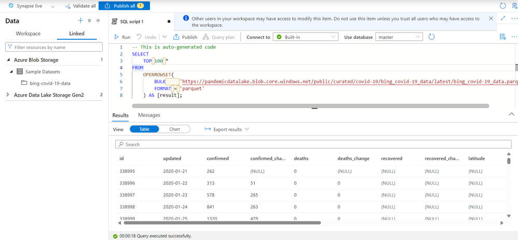Image resolution: width=518 pixels, height=240 pixels.
Task: Select date cell 2020-01-22
Action: (x=174, y=183)
